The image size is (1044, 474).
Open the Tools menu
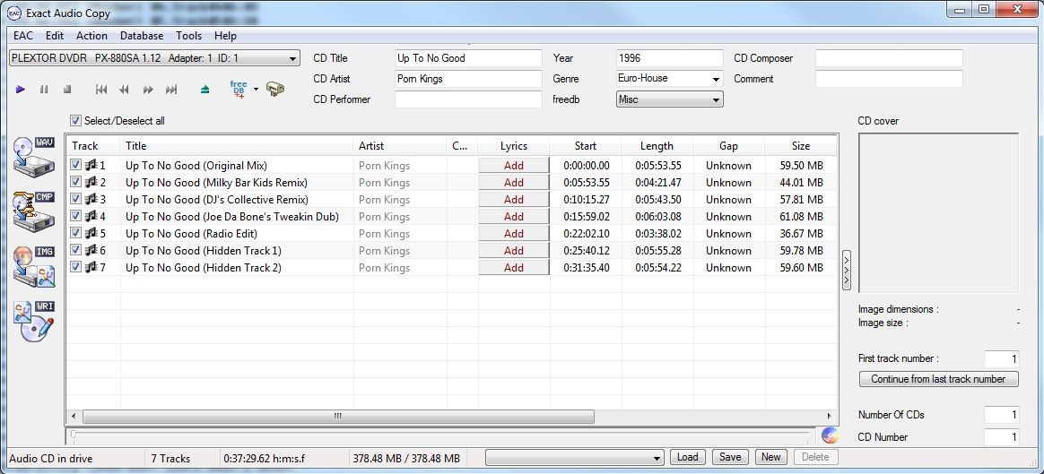tap(189, 36)
